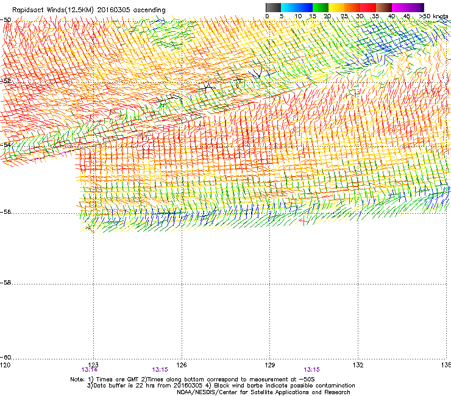Click the '3)Data buffer is 22 hrs' note line
This screenshot has height=396, width=451.
point(221,386)
